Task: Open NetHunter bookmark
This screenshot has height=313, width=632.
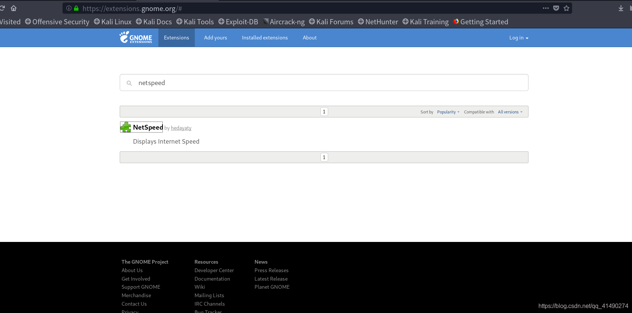Action: click(378, 22)
